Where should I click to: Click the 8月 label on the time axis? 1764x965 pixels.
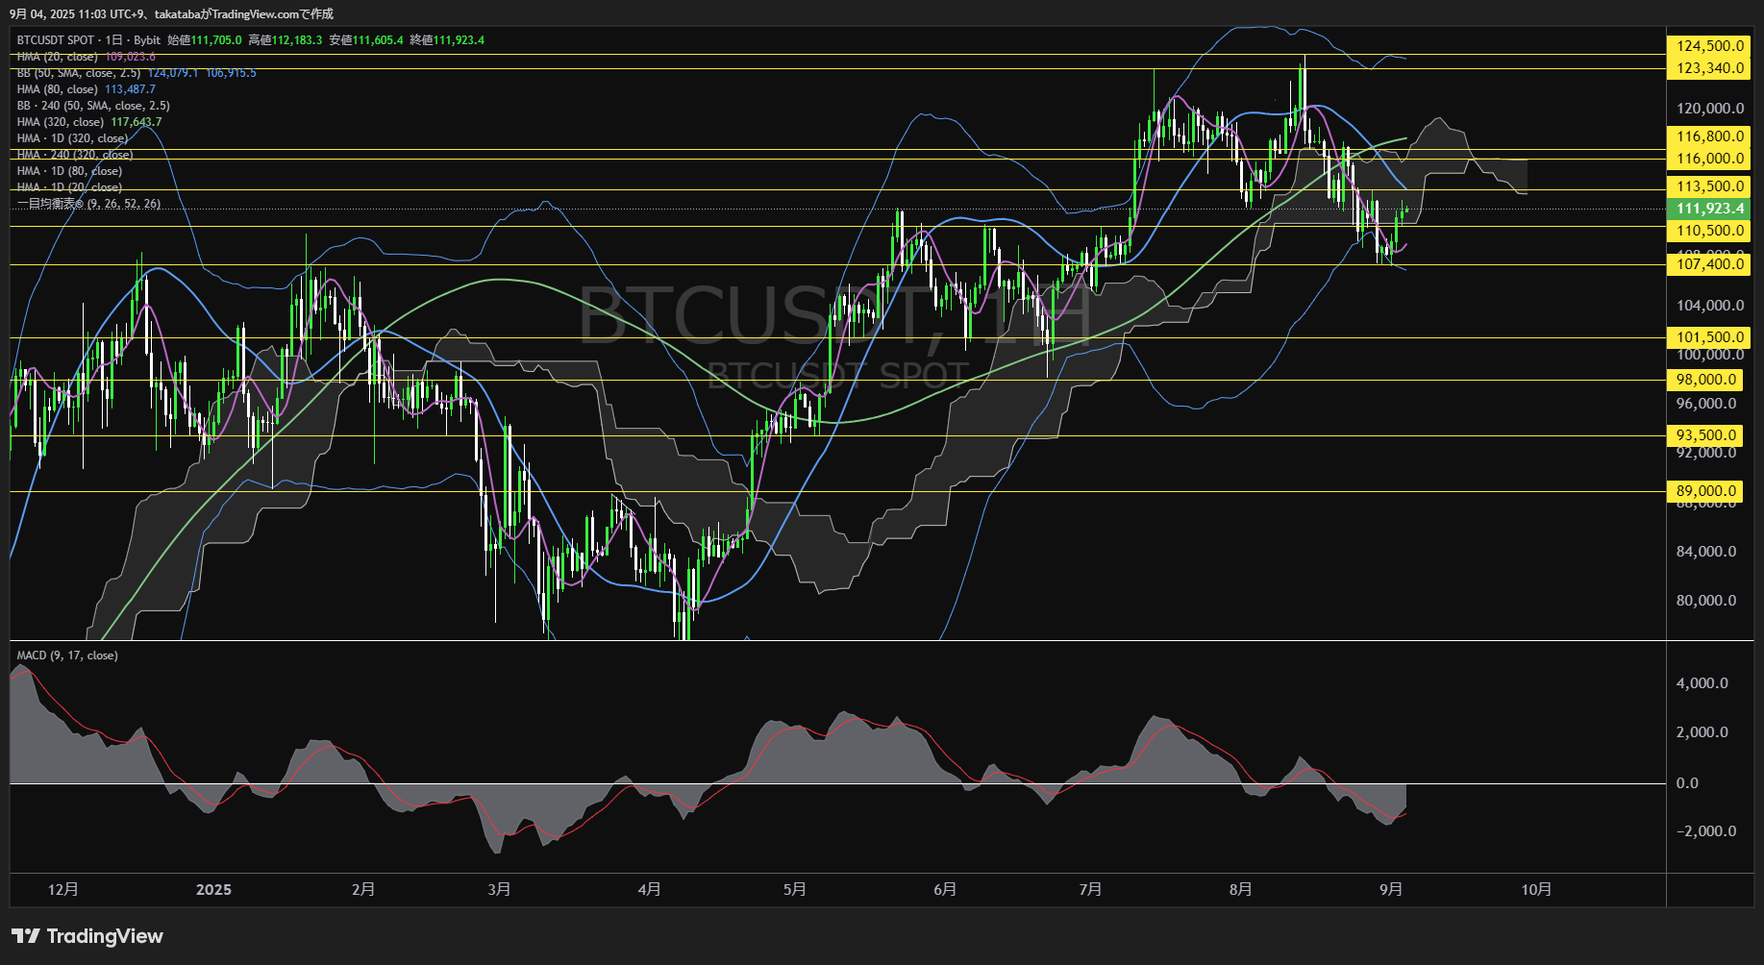(x=1240, y=890)
